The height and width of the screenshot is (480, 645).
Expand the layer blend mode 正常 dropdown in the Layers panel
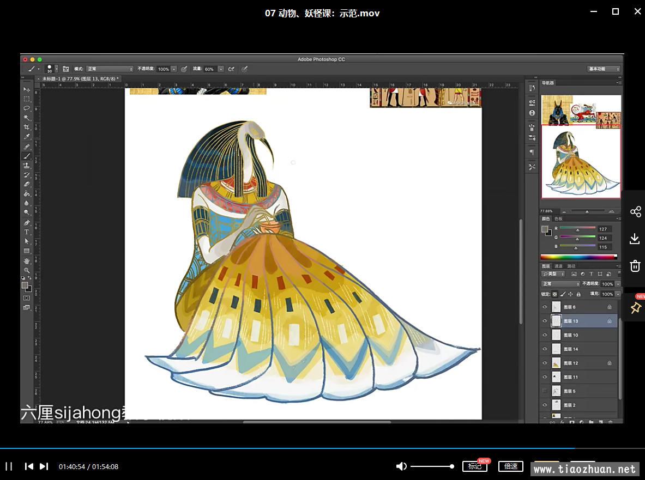560,284
